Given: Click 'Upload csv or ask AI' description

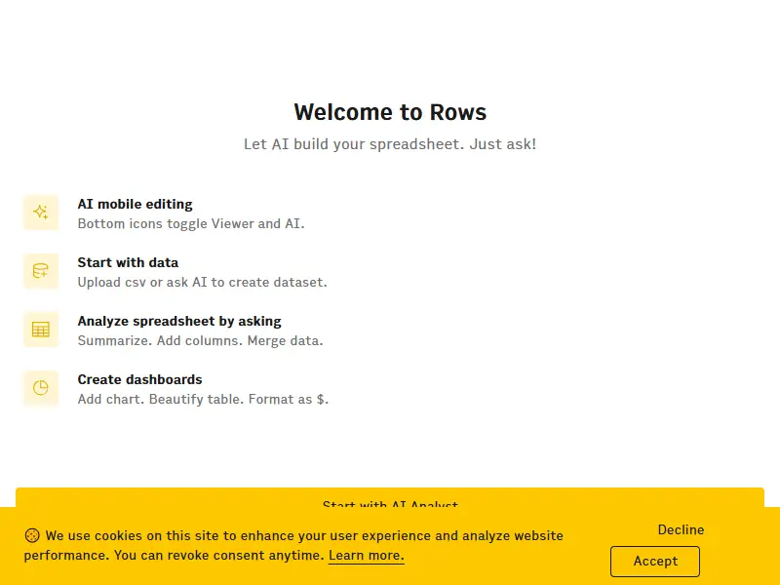Looking at the screenshot, I should click(x=203, y=282).
